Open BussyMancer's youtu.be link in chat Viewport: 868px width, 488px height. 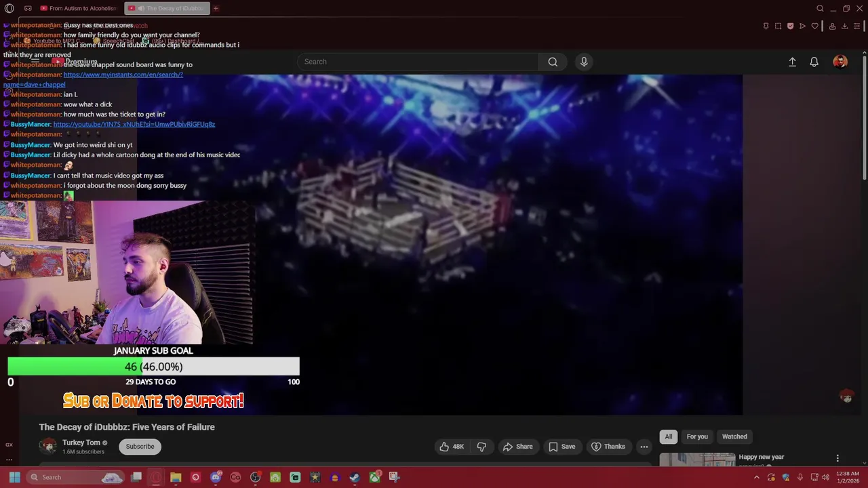click(x=134, y=124)
